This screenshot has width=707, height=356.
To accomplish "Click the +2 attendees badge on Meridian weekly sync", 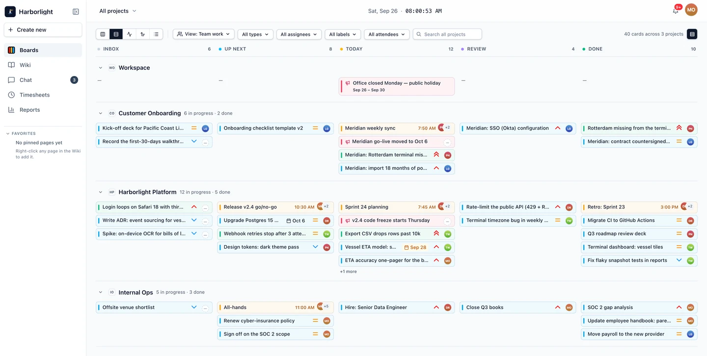I will [x=447, y=127].
